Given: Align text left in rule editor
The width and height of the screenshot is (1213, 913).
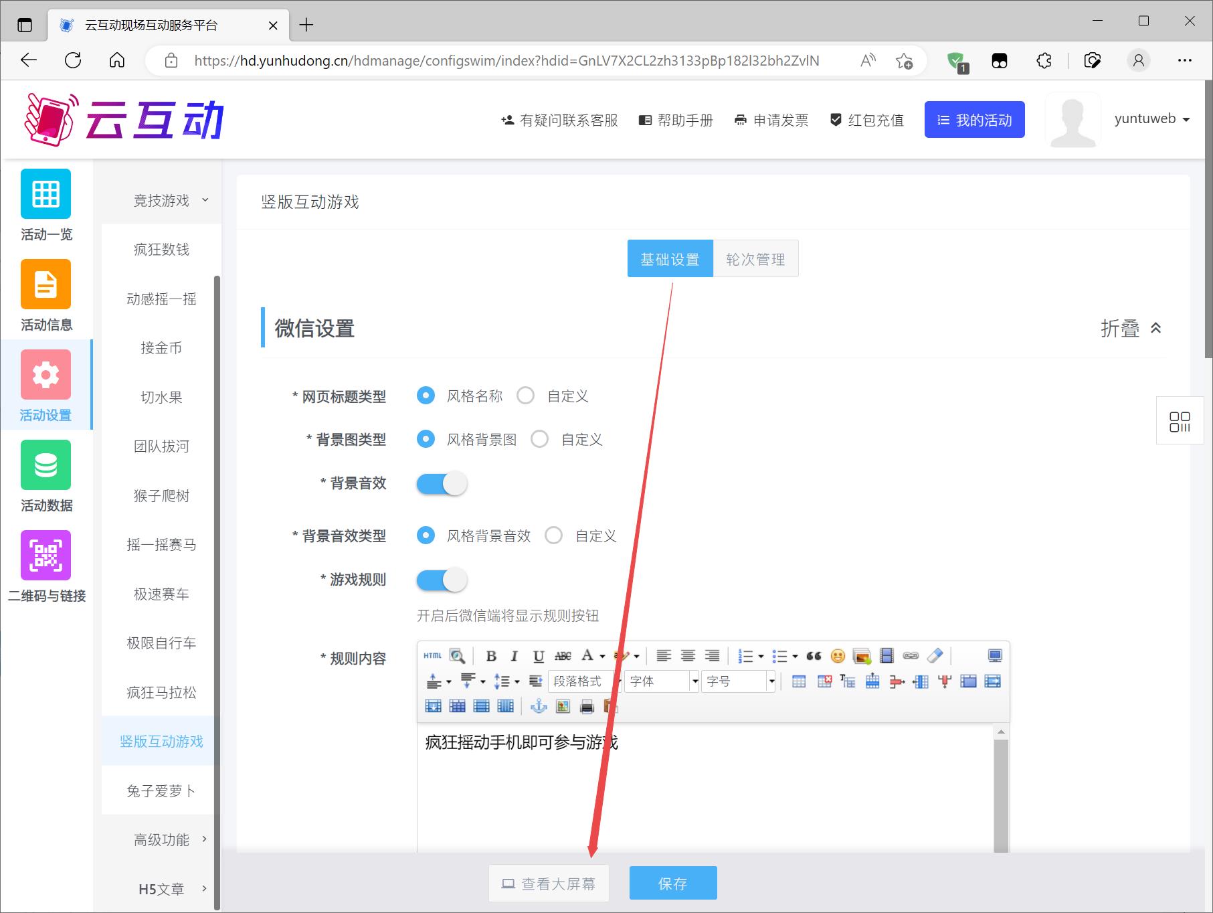Looking at the screenshot, I should pos(663,656).
